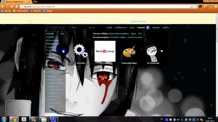Reload the page with the refresh icon
Image resolution: width=218 pixels, height=122 pixels.
pyautogui.click(x=12, y=6)
